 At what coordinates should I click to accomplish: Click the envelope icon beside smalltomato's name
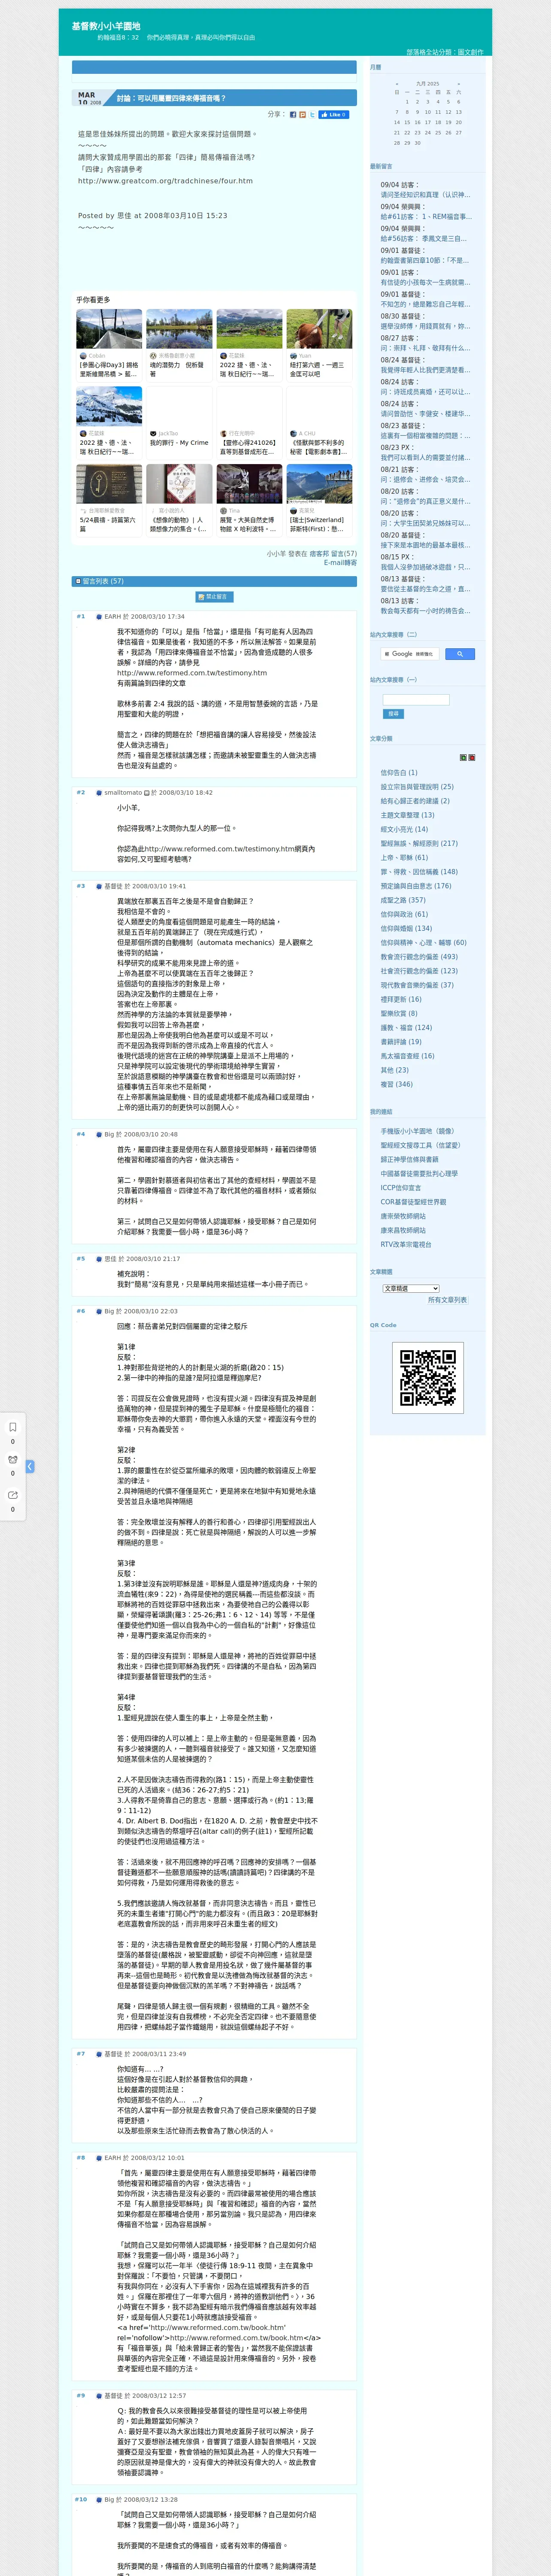tap(147, 792)
